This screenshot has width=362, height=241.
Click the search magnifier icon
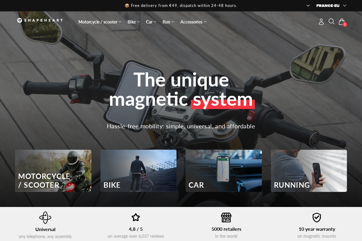(x=331, y=21)
